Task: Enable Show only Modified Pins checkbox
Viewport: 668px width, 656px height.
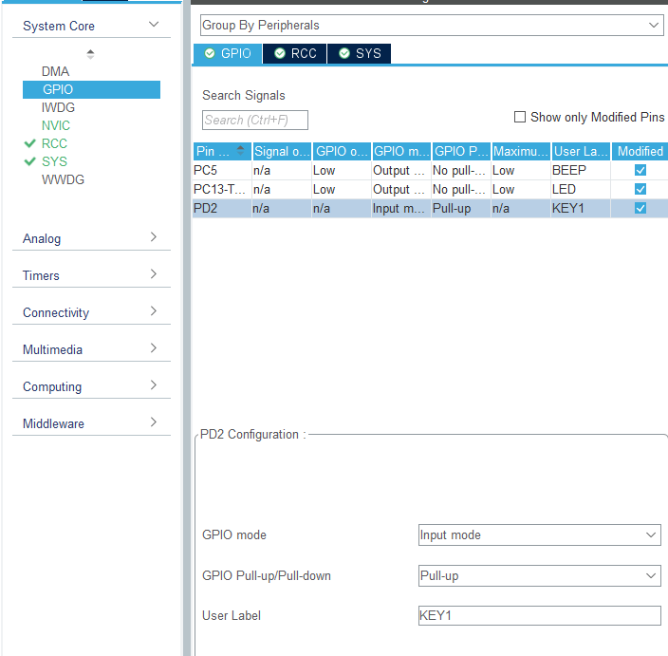Action: [520, 117]
